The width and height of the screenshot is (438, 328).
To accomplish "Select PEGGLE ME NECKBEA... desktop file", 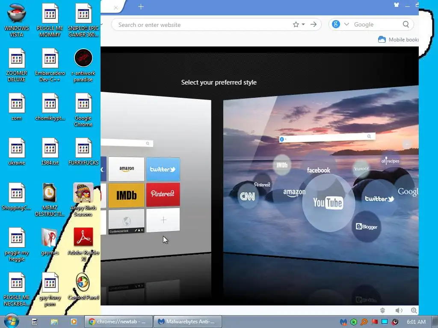I will pyautogui.click(x=17, y=289).
